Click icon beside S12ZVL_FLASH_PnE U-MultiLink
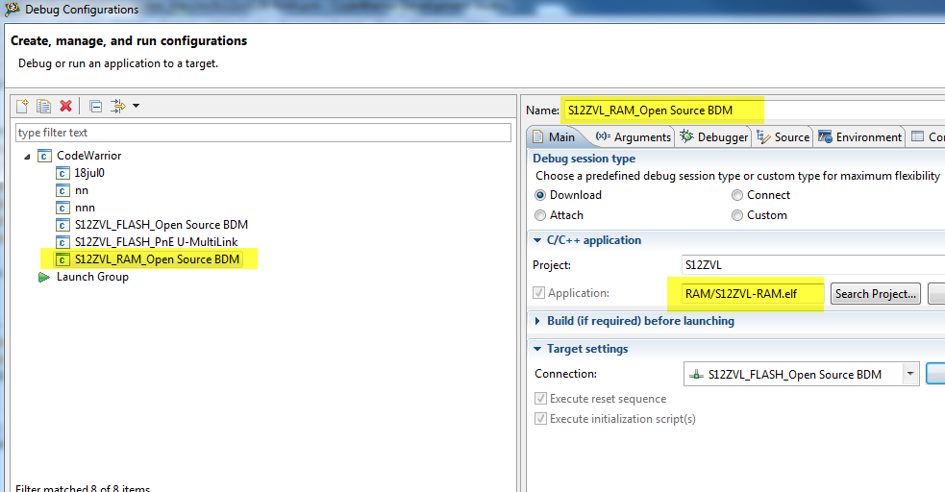The width and height of the screenshot is (945, 492). click(x=62, y=243)
